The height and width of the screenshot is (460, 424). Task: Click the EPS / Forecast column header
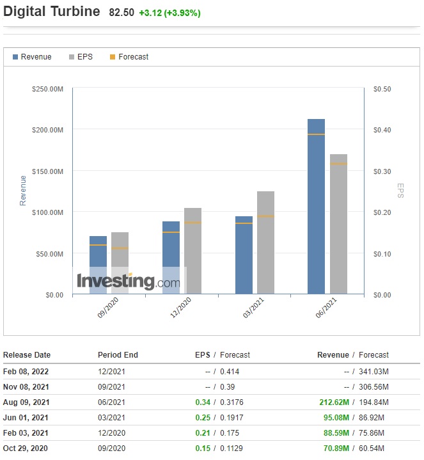pyautogui.click(x=223, y=355)
